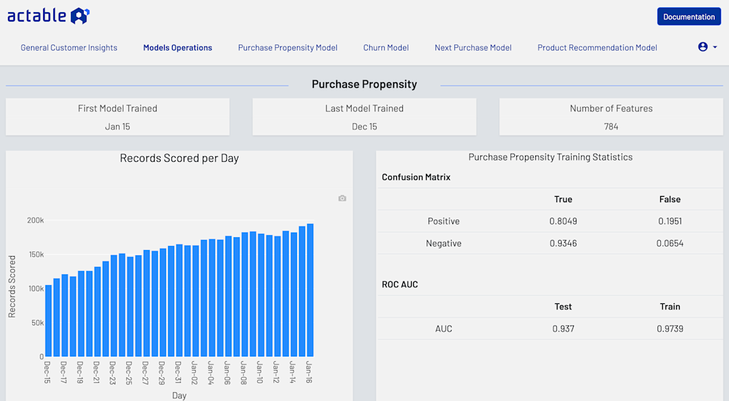
Task: Click the 0.8049 cell
Action: (563, 221)
